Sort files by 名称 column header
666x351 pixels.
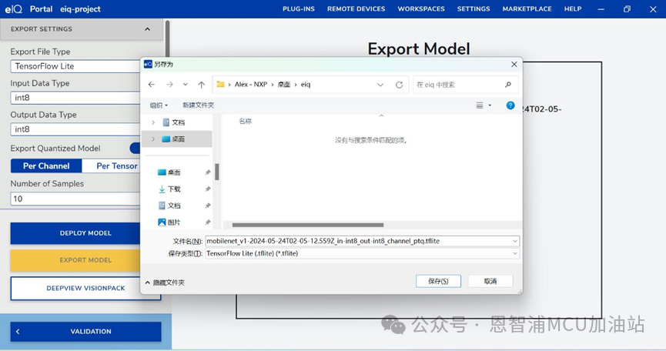click(245, 122)
